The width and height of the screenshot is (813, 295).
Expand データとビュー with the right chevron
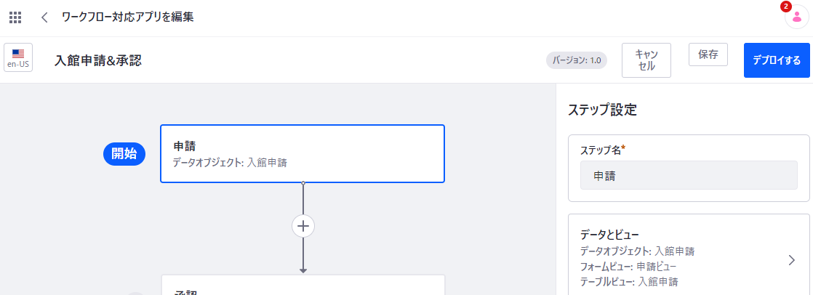tap(791, 260)
